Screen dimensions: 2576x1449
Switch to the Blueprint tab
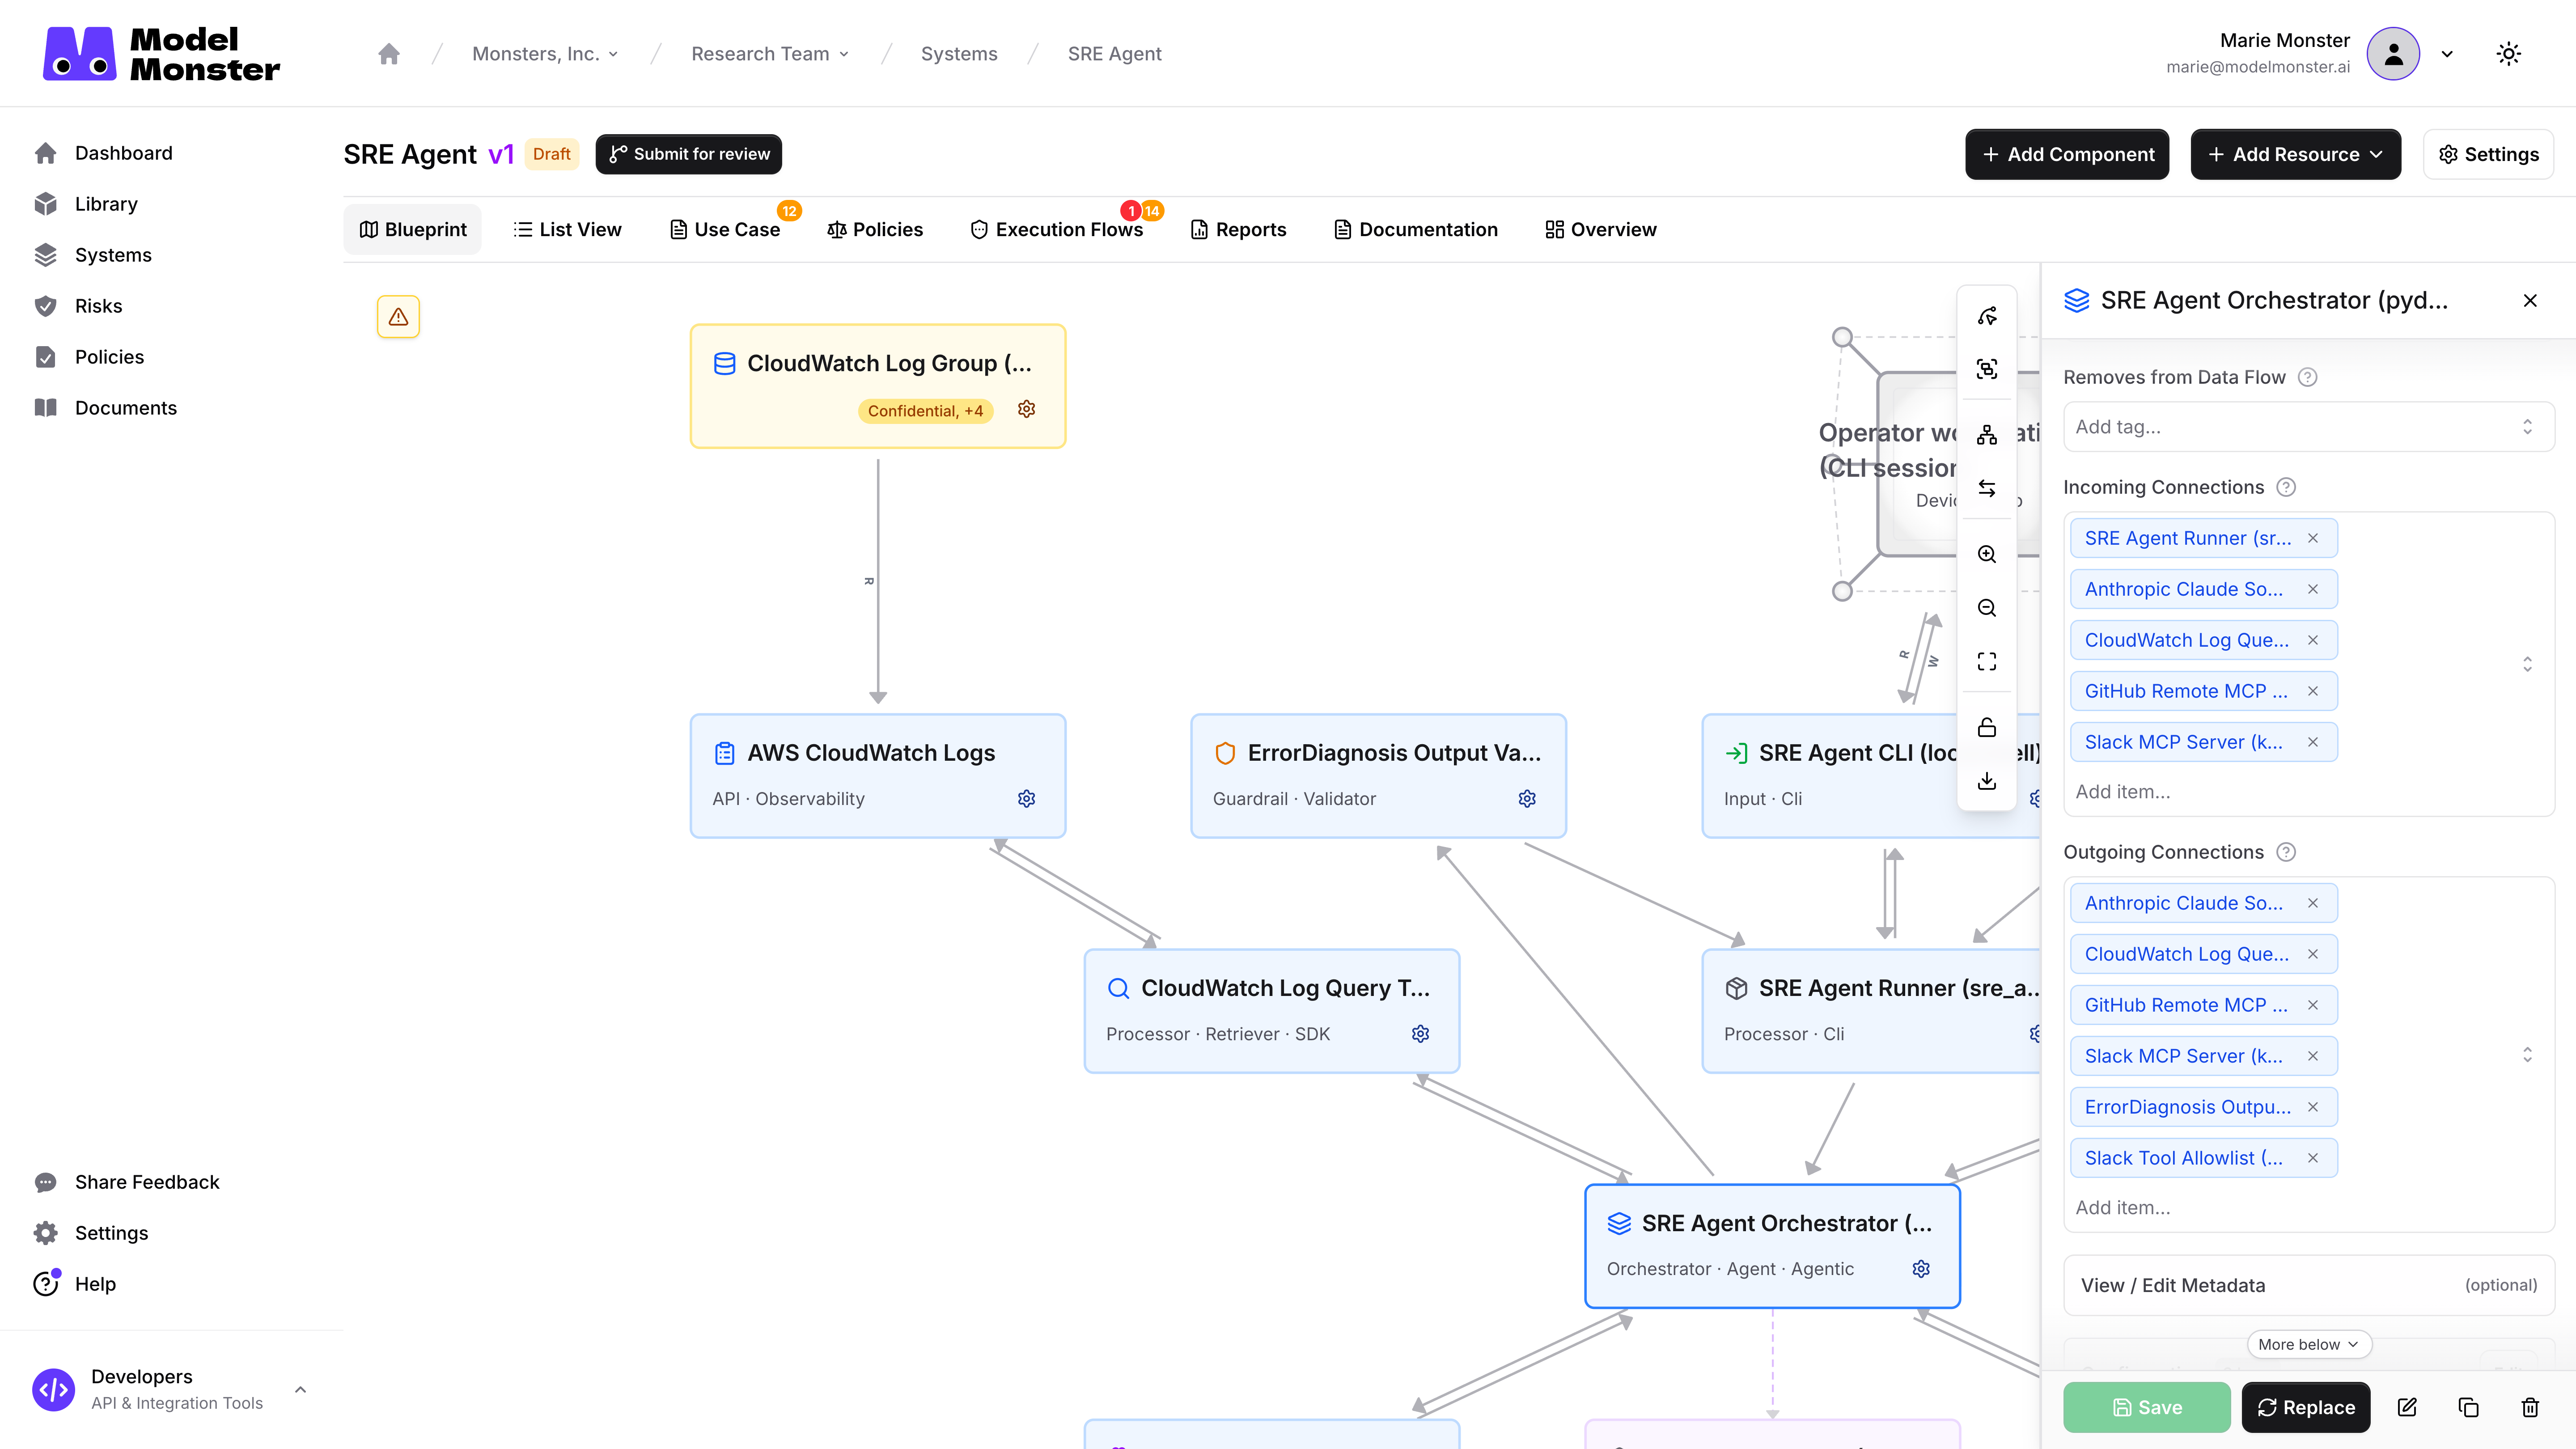point(412,229)
